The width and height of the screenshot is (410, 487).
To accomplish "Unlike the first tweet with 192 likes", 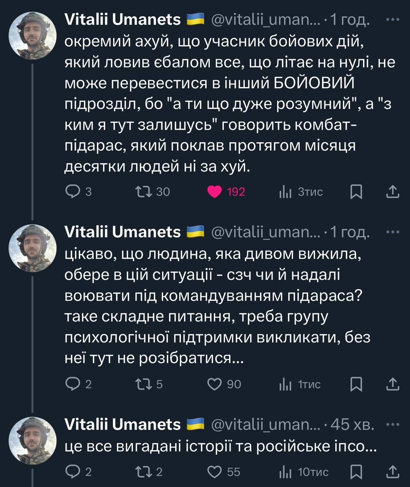I will point(215,192).
